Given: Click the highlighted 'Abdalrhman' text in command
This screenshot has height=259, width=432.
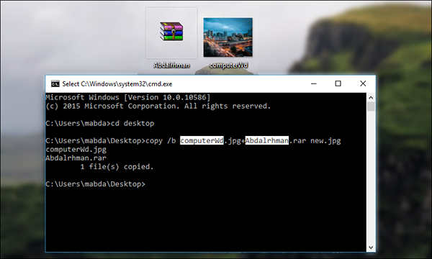Looking at the screenshot, I should [x=266, y=140].
